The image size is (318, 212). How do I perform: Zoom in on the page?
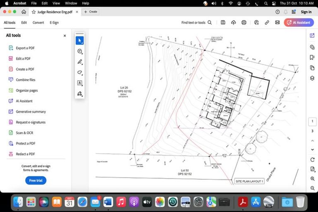pyautogui.click(x=312, y=178)
